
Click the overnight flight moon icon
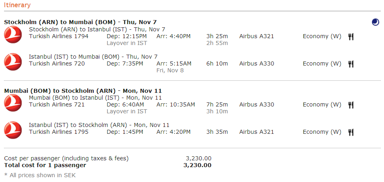coord(375,22)
